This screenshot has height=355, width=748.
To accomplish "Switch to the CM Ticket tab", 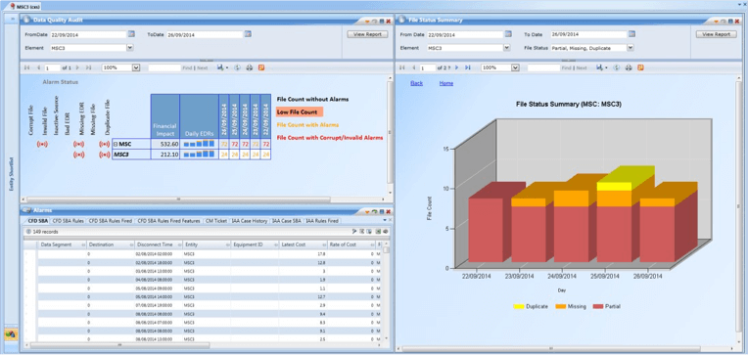I will tap(216, 221).
